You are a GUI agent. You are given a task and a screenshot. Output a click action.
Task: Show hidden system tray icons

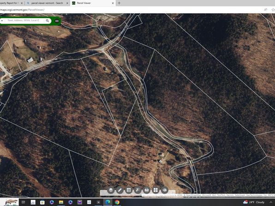coord(271,202)
